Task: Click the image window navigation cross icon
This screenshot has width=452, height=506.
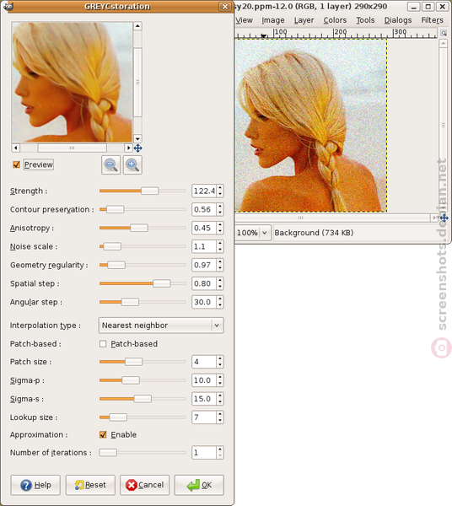Action: click(444, 218)
